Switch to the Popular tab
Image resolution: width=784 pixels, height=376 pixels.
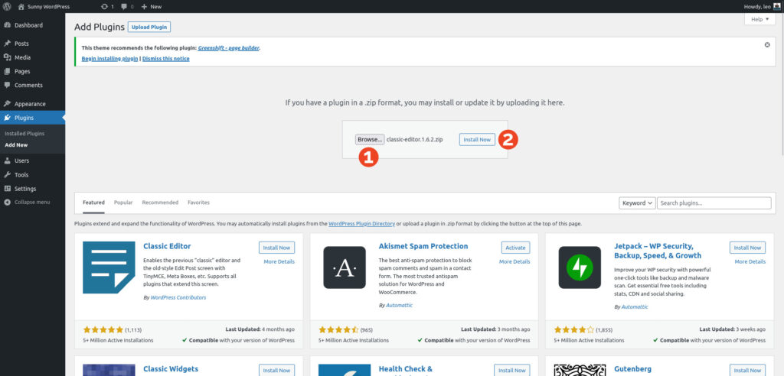[x=123, y=203]
